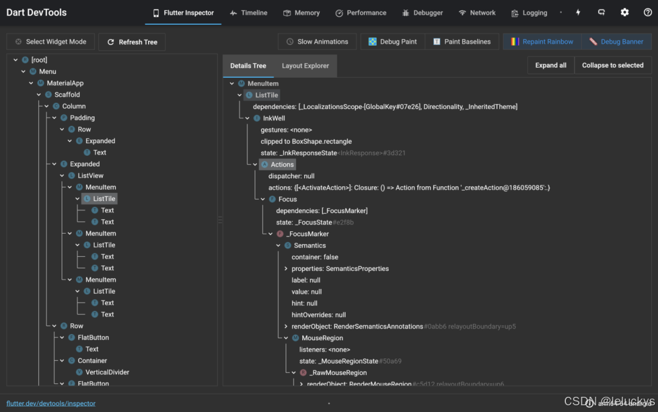The width and height of the screenshot is (658, 412).
Task: Switch to the Memory view
Action: pyautogui.click(x=301, y=12)
